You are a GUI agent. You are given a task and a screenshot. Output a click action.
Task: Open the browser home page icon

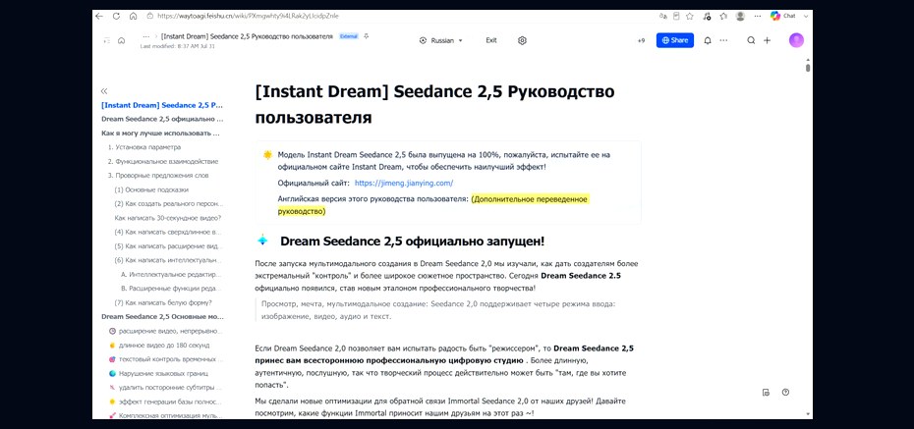click(133, 17)
